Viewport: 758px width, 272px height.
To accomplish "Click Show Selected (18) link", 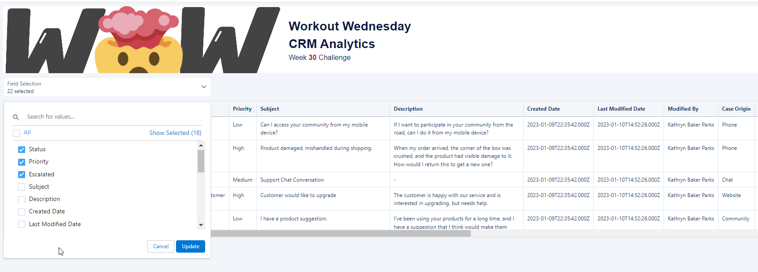I will coord(175,133).
